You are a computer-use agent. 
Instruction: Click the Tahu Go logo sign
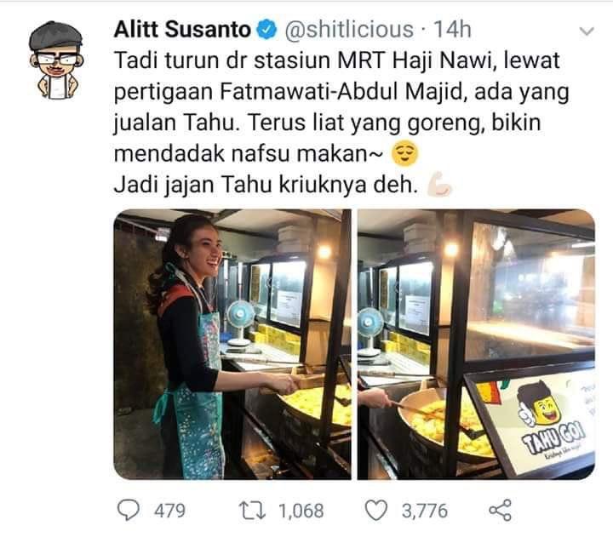click(551, 420)
